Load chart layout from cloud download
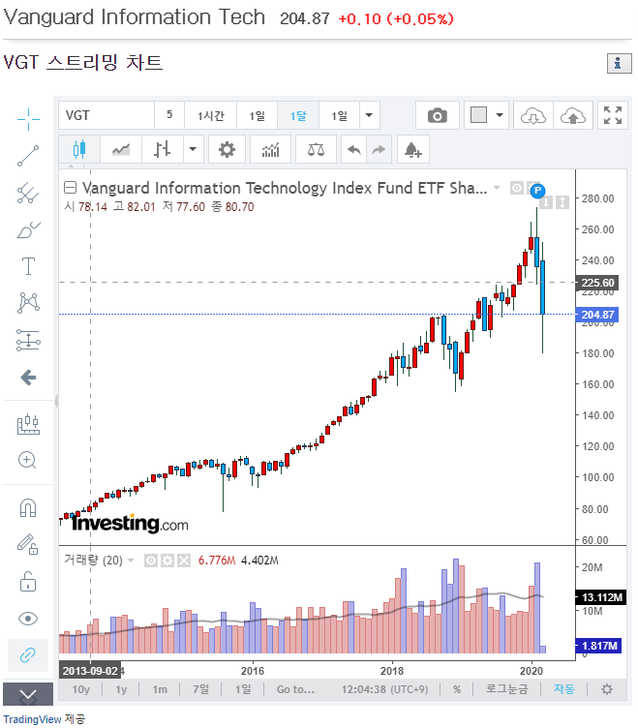 [532, 115]
